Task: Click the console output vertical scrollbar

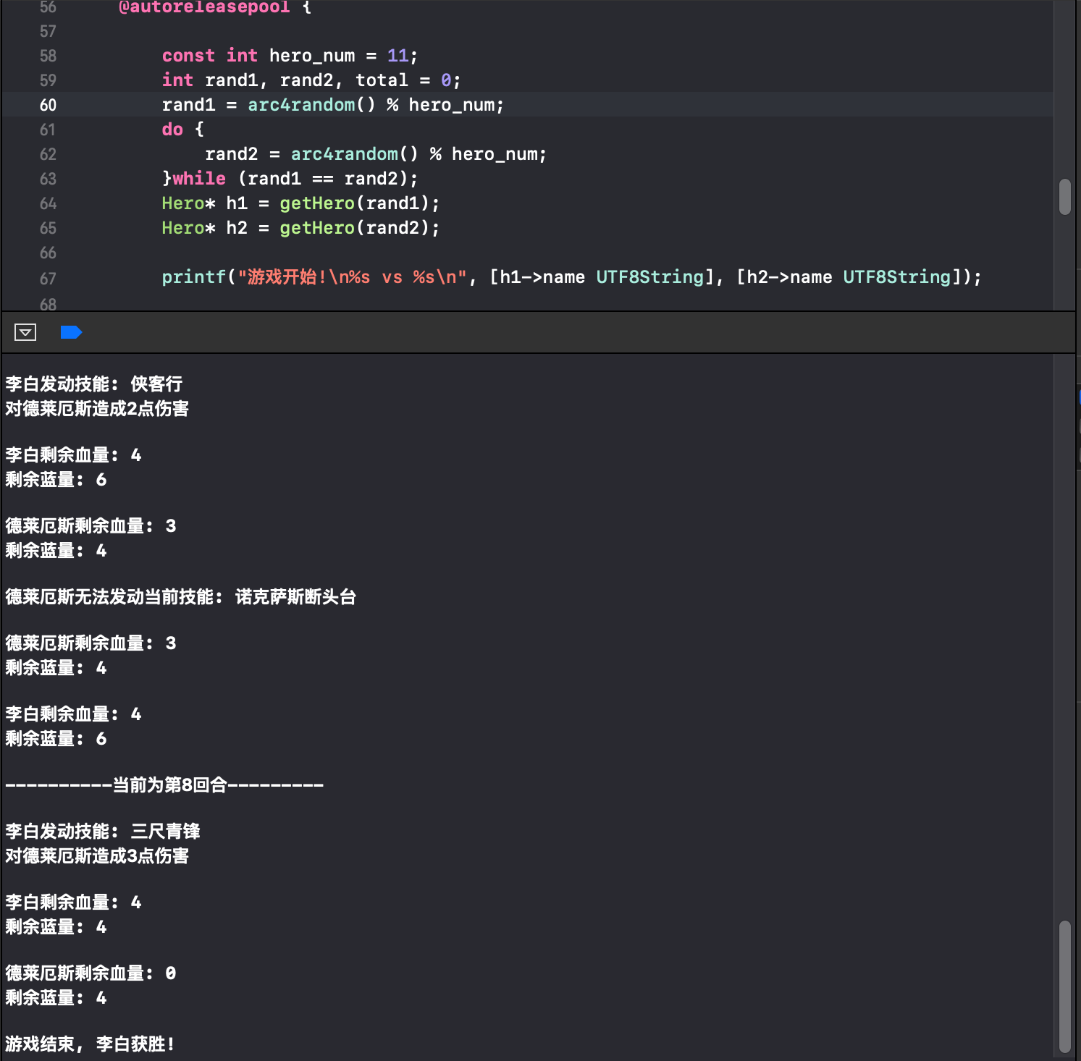Action: click(x=1064, y=986)
